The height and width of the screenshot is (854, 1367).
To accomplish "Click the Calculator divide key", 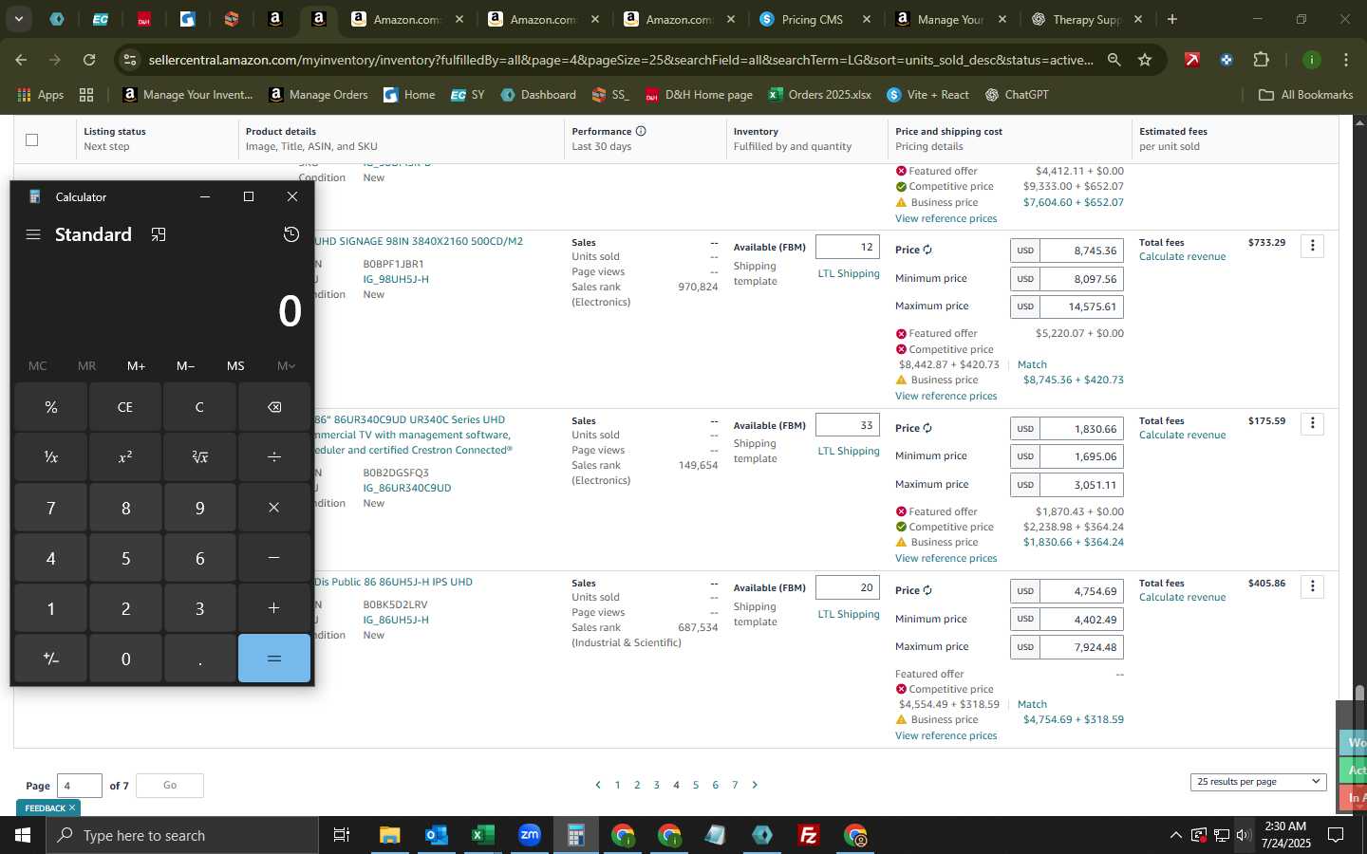I will point(274,457).
